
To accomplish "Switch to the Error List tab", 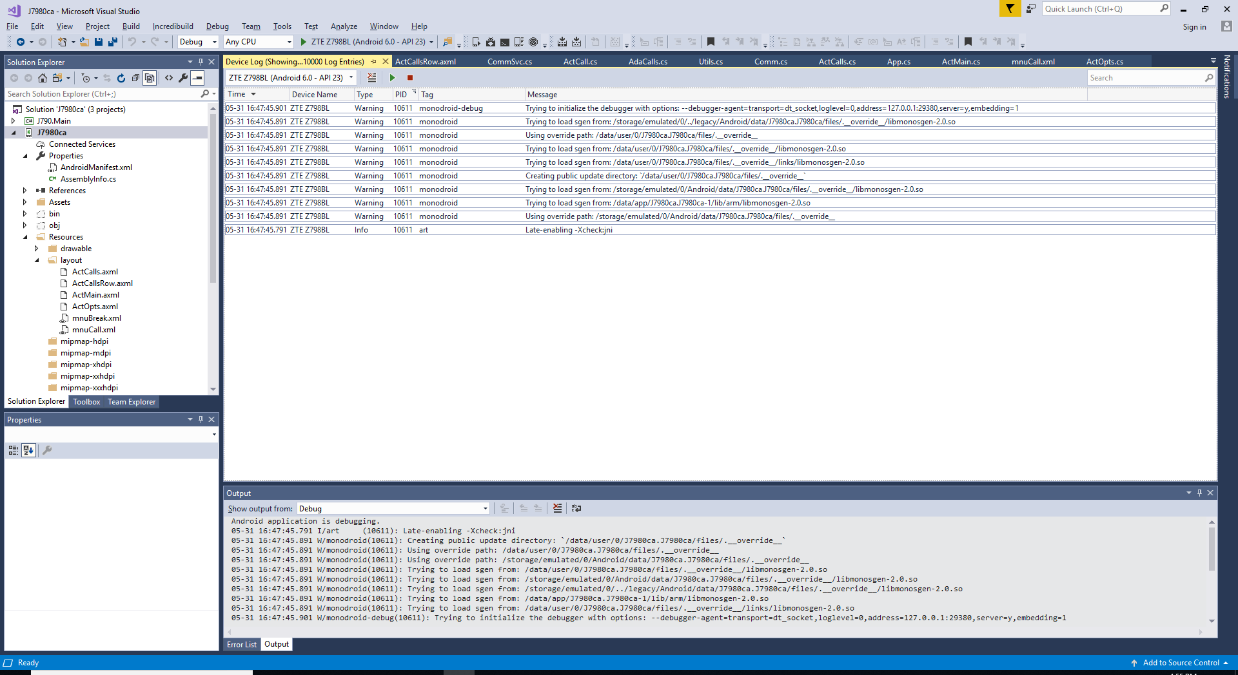I will click(x=242, y=644).
